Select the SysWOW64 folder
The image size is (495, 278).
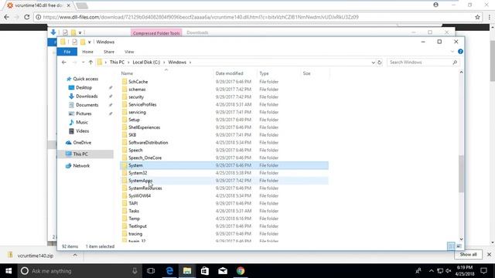click(x=139, y=195)
